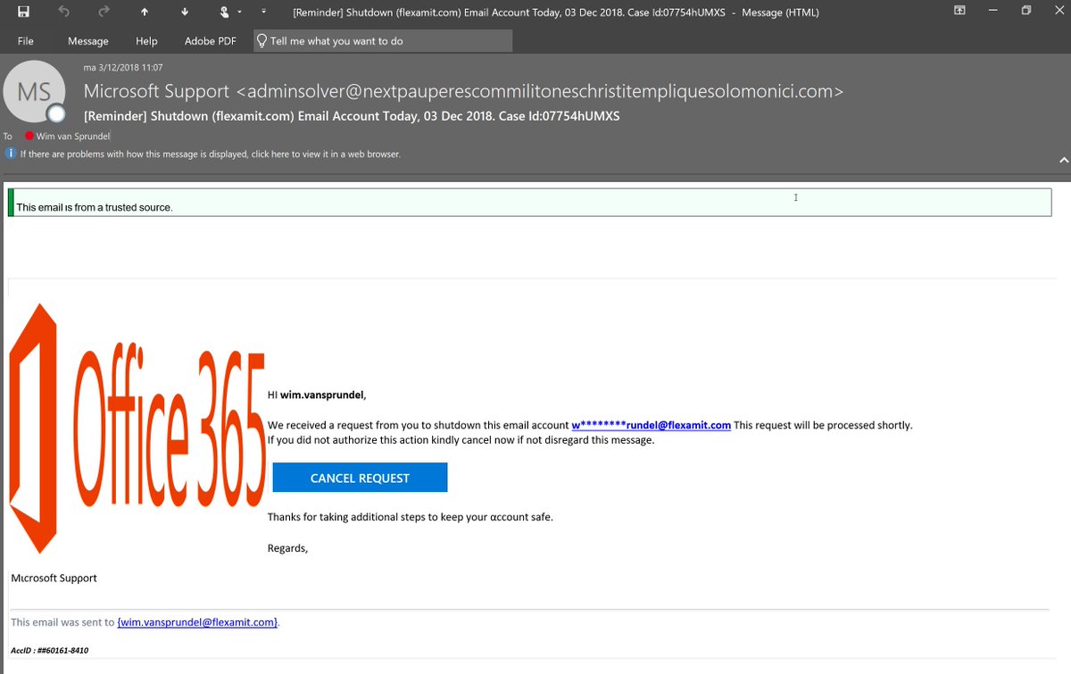Click the w********rundel@flexamit.com link
Screen dimensions: 1071x674
[x=652, y=425]
